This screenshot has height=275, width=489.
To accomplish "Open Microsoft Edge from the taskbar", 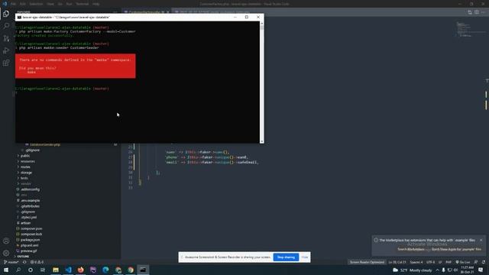I will [105, 270].
